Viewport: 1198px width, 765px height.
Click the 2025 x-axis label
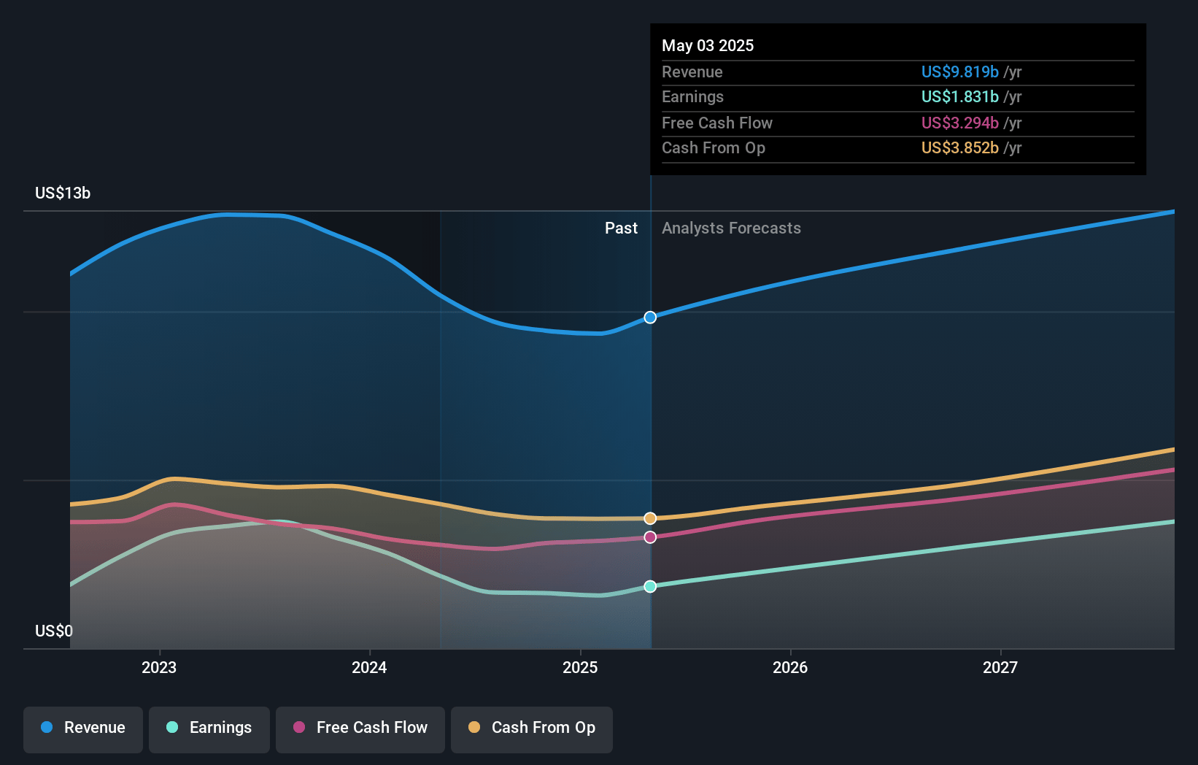(580, 667)
